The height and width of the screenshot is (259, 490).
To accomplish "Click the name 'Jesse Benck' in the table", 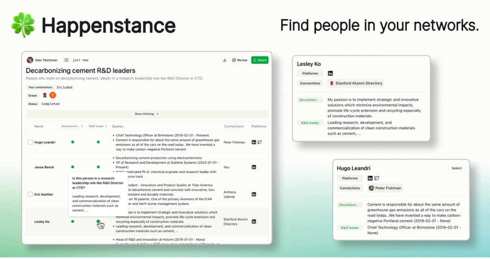I will (x=44, y=167).
